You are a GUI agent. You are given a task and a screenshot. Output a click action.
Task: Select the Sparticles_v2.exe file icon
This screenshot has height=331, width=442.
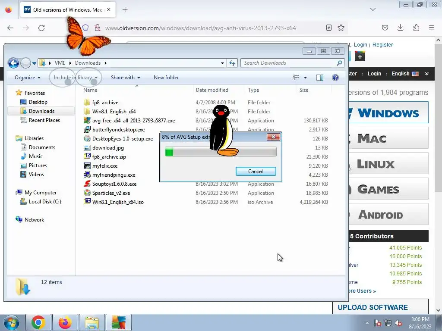click(87, 193)
